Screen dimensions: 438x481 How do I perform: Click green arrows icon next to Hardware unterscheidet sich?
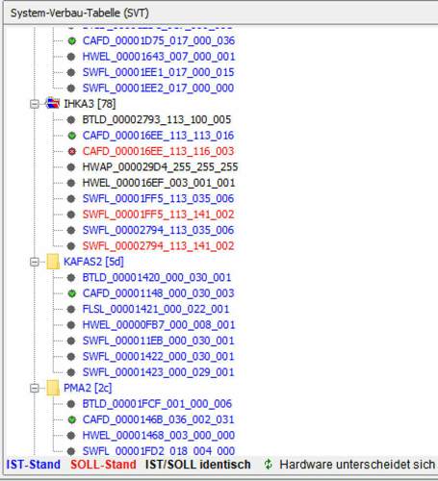click(x=269, y=464)
